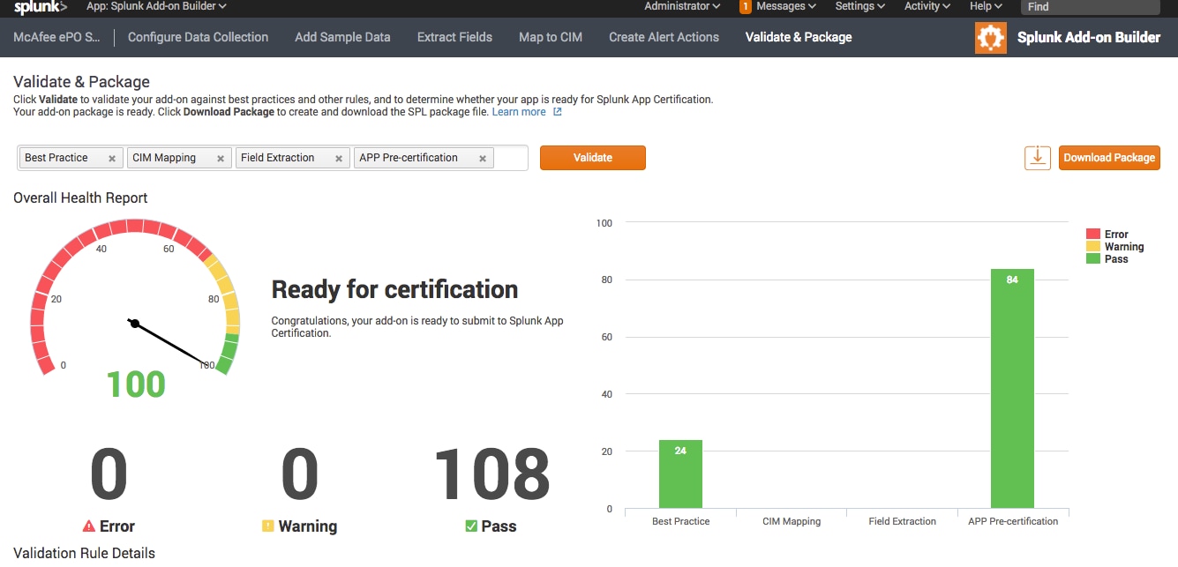Follow the Learn more link
Viewport: 1178px width, 567px height.
pyautogui.click(x=519, y=112)
